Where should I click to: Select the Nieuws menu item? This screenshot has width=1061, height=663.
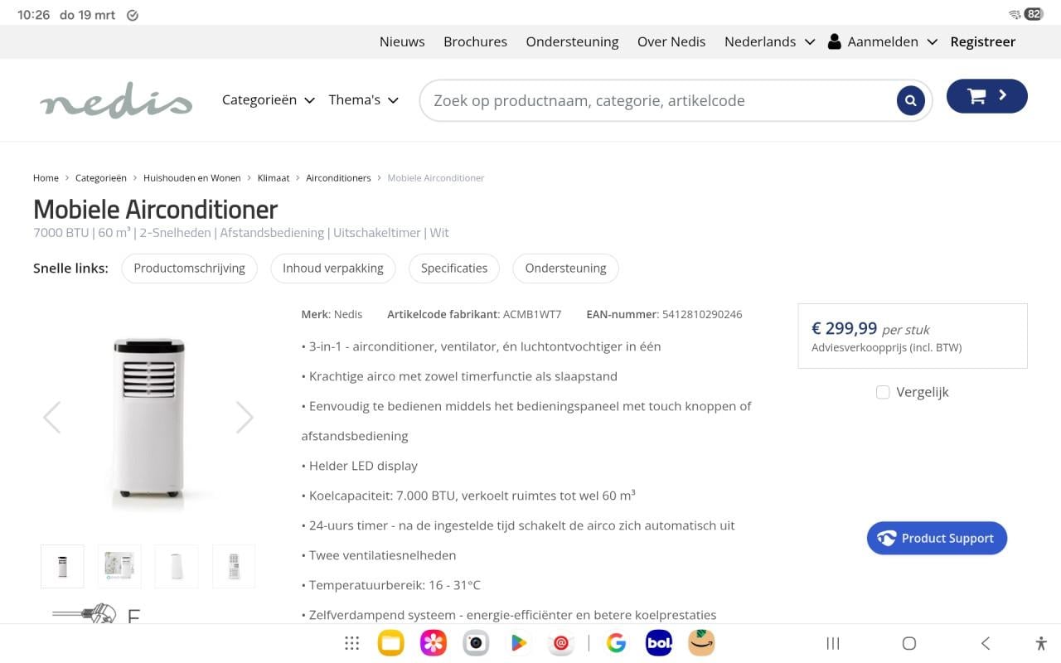401,41
